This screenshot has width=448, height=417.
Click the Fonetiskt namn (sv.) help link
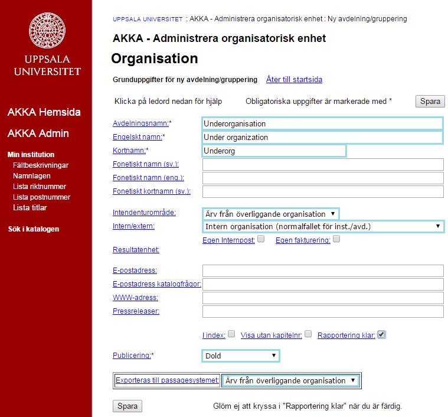click(146, 164)
